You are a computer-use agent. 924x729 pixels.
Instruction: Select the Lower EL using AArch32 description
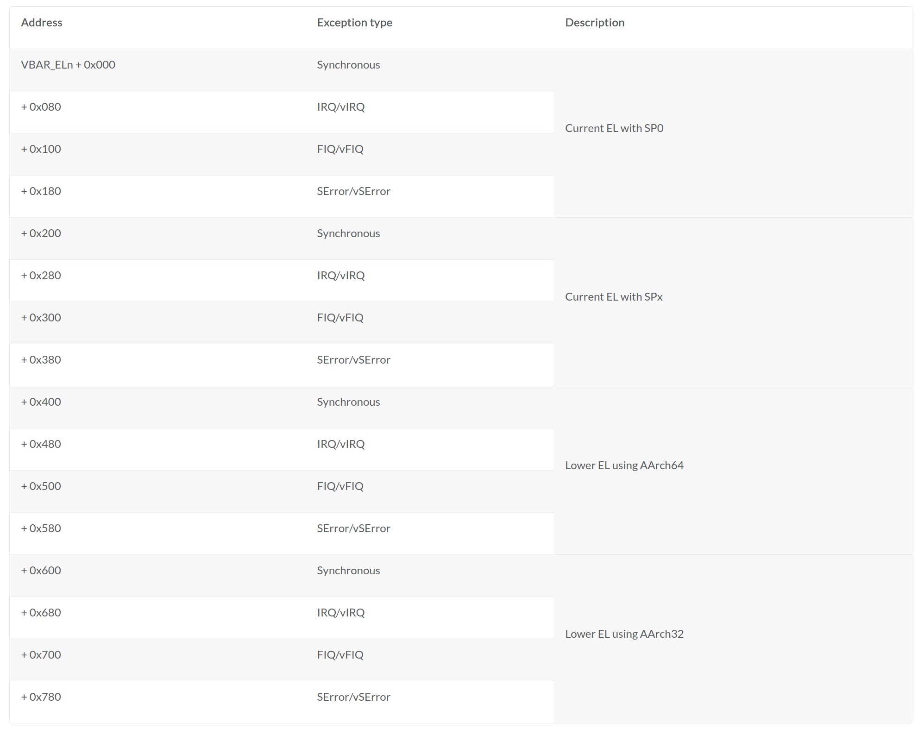pos(624,634)
